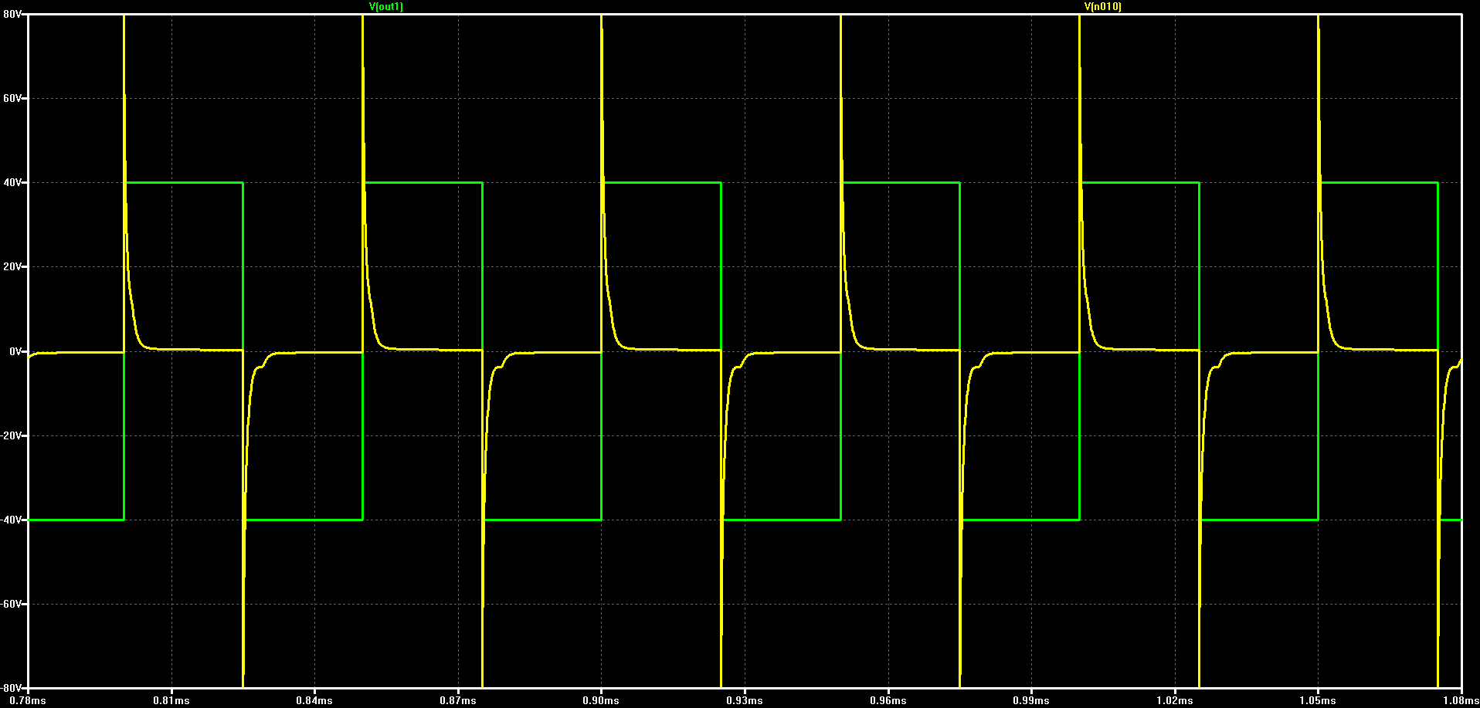Image resolution: width=1480 pixels, height=708 pixels.
Task: Click the 80V vertical axis label
Action: coord(12,14)
